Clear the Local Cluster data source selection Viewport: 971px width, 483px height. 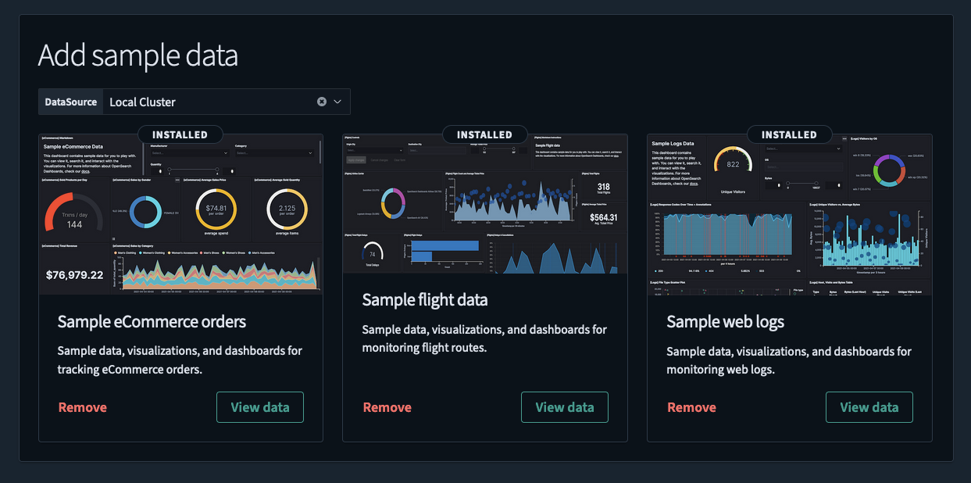pos(322,102)
